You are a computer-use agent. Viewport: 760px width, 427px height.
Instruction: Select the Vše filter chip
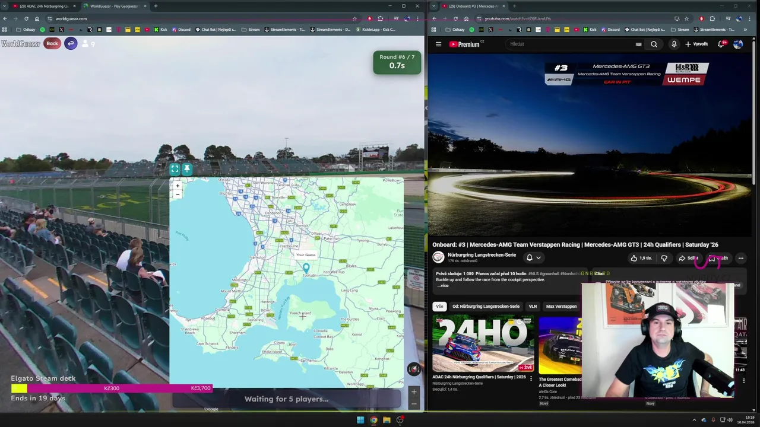(439, 307)
